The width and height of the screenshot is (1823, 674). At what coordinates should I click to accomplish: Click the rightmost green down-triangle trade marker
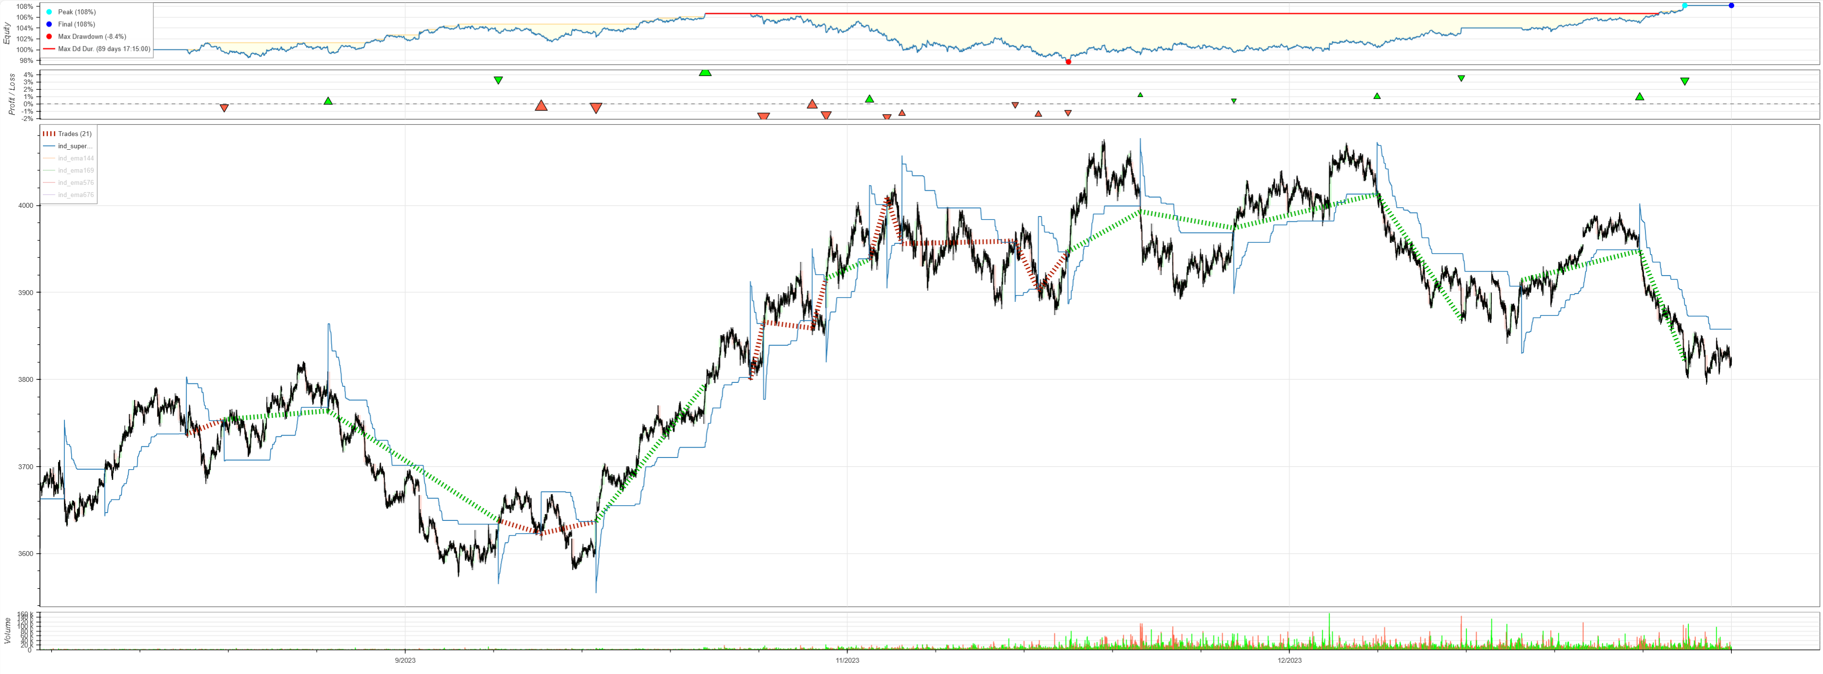1684,81
